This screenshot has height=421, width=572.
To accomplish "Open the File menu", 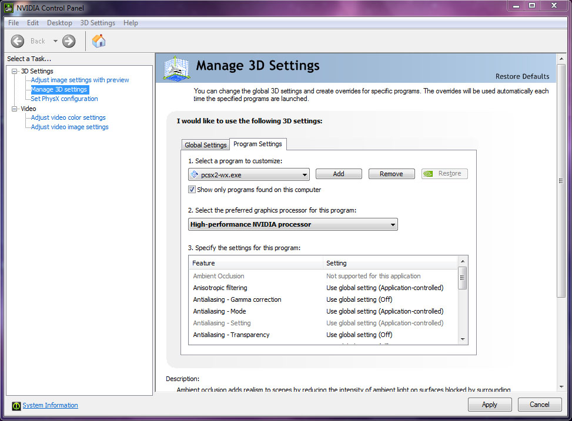I will point(14,22).
